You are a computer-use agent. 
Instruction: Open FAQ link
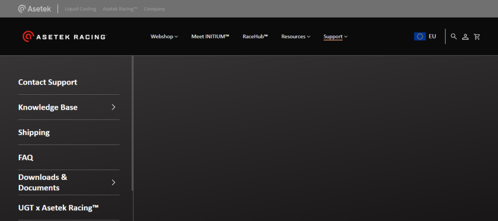[x=26, y=157]
